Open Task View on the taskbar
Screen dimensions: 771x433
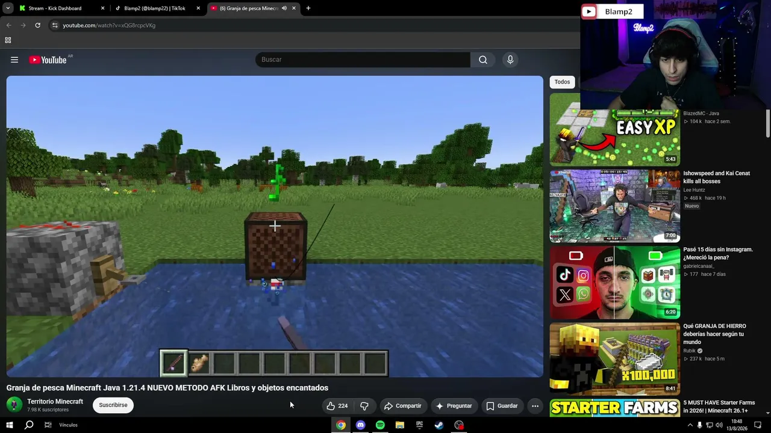(x=48, y=425)
